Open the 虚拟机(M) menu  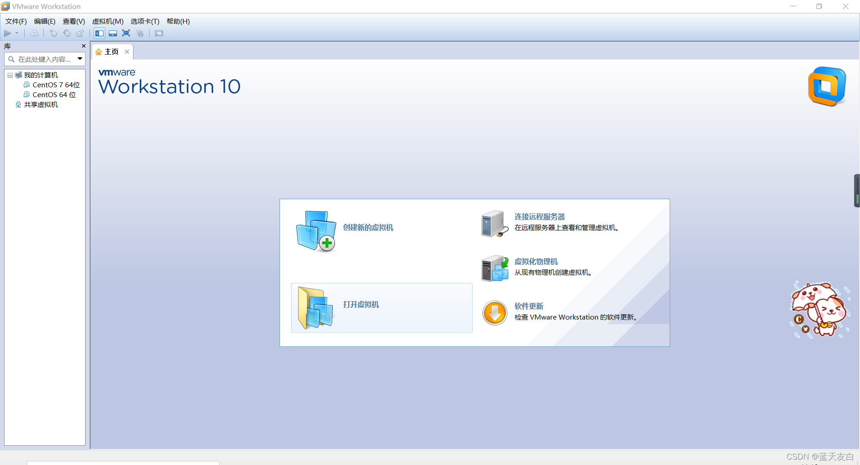pos(108,21)
